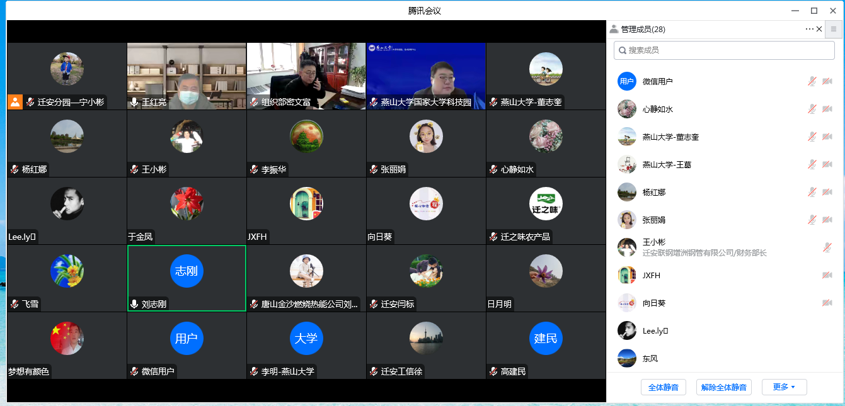This screenshot has height=406, width=845.
Task: Select the 梦想有颜色 tile
Action: tap(67, 346)
